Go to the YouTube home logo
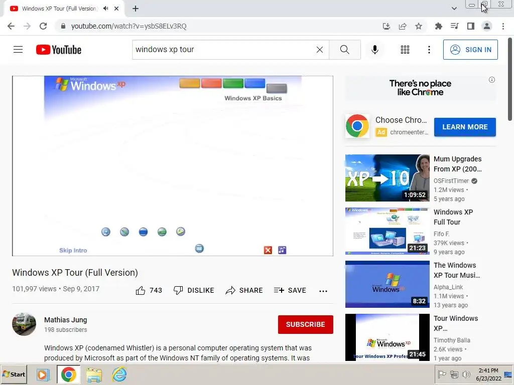 pyautogui.click(x=59, y=50)
